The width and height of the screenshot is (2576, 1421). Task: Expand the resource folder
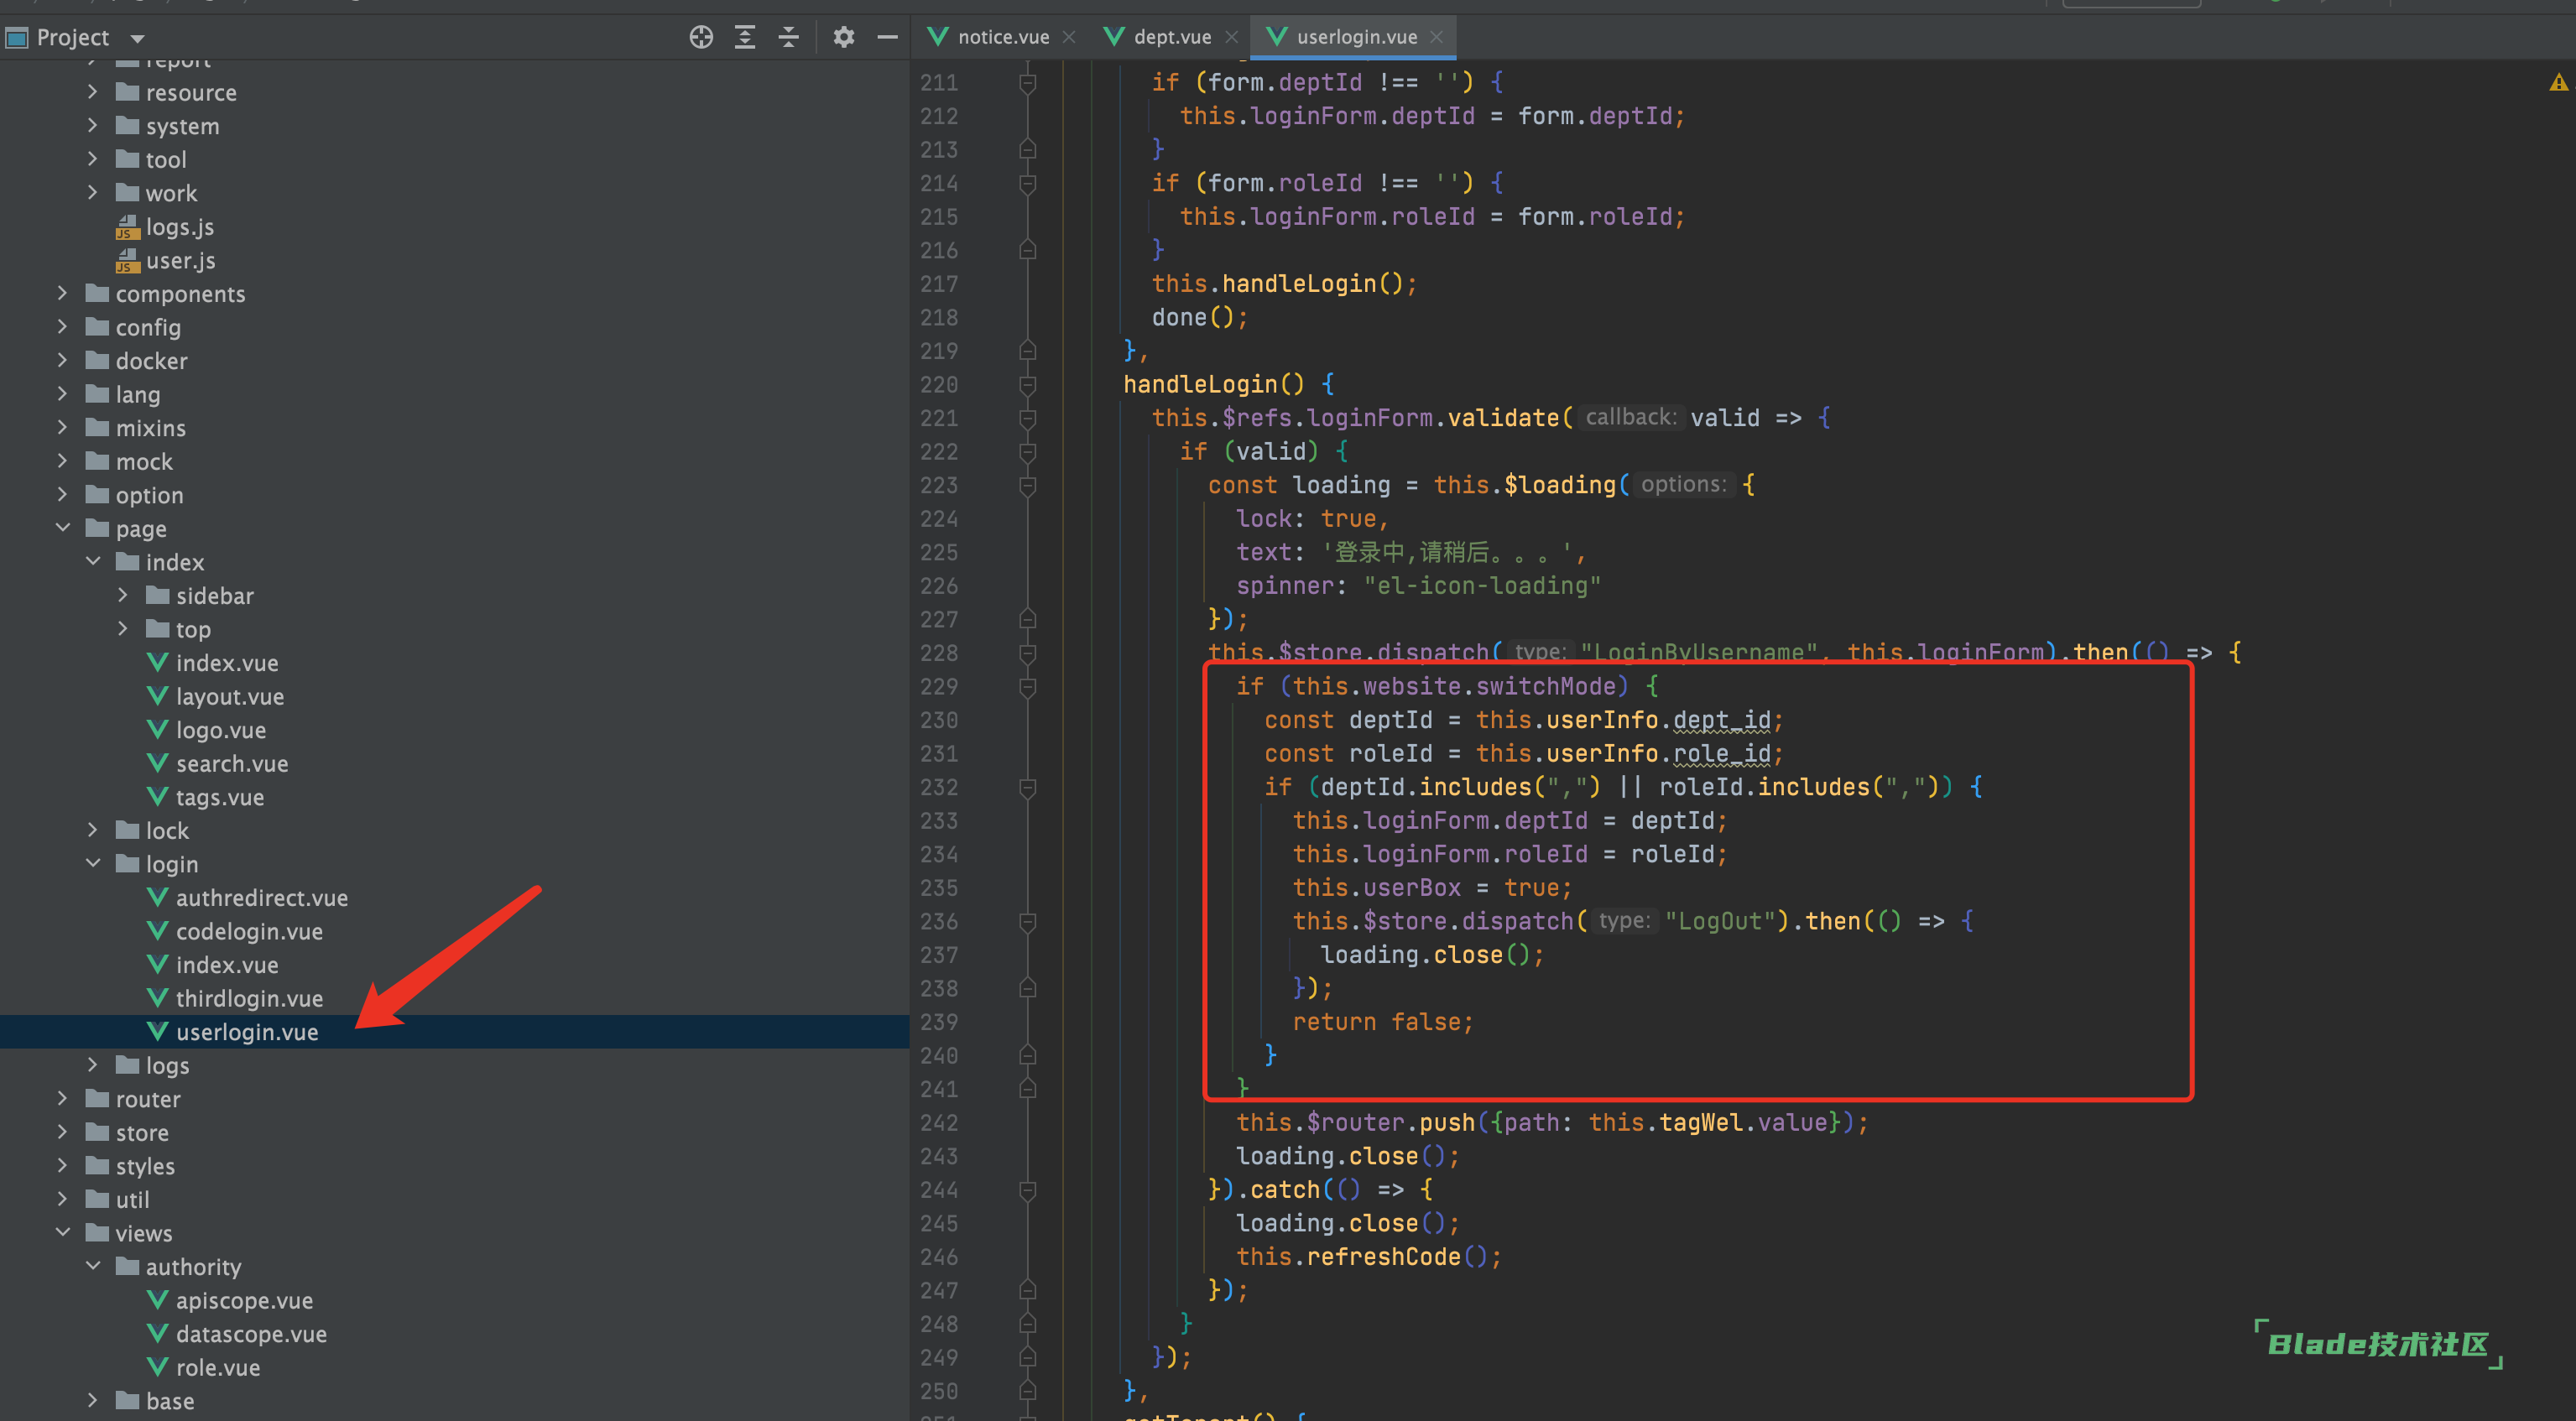(x=93, y=92)
